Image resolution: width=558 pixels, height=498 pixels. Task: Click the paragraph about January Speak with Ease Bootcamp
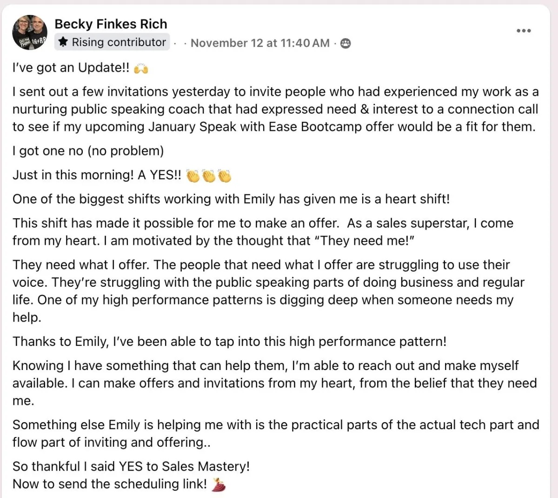point(274,109)
